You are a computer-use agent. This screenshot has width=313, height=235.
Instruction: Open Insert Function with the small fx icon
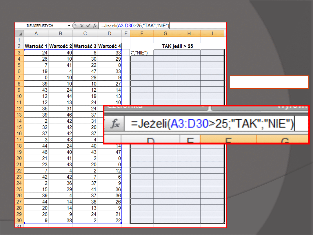point(94,26)
